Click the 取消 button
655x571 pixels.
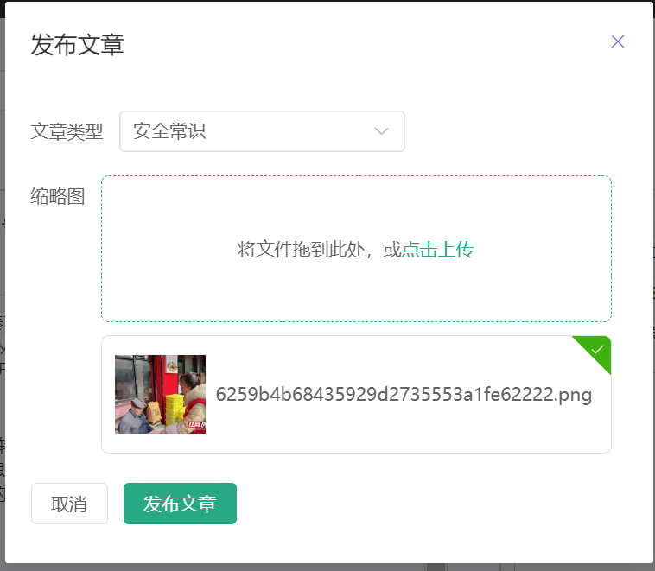point(69,504)
